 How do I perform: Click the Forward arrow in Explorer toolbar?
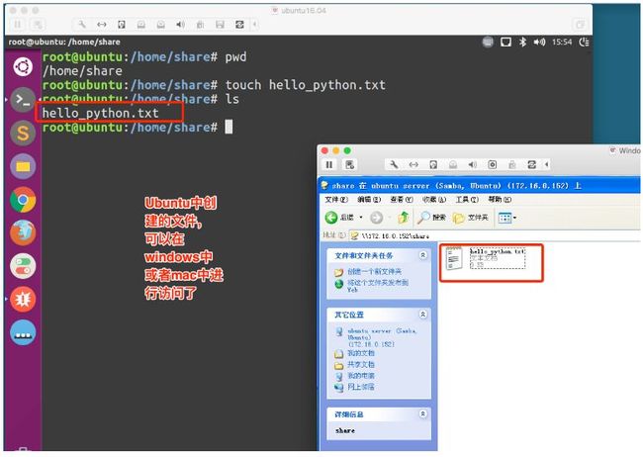(x=377, y=218)
